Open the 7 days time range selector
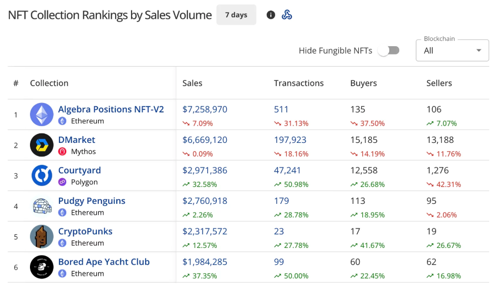This screenshot has height=291, width=496. pyautogui.click(x=236, y=15)
